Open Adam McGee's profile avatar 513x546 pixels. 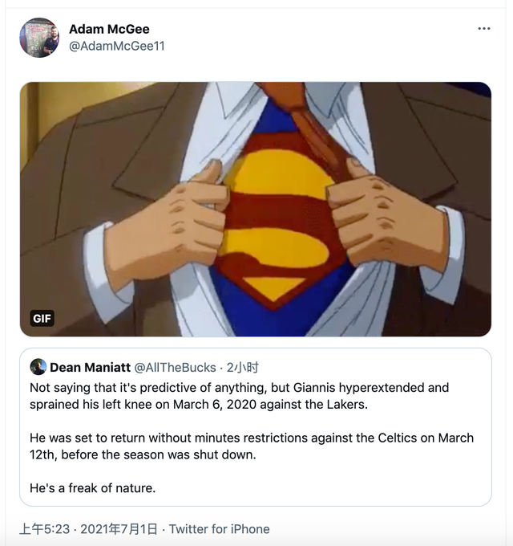38,38
